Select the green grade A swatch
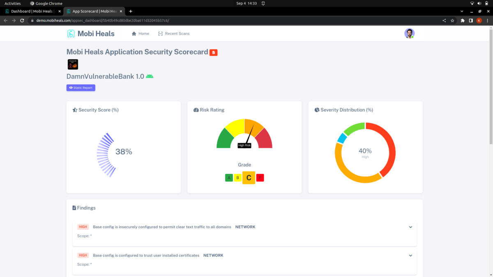Screen dimensions: 493x277 coord(229,178)
